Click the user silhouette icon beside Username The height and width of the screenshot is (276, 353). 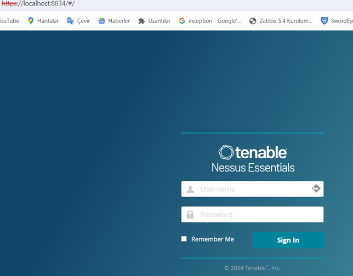(190, 189)
